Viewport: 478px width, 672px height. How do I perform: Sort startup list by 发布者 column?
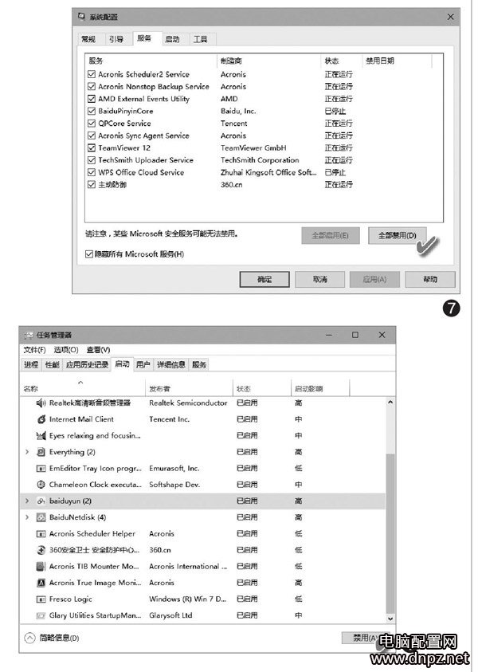point(189,389)
